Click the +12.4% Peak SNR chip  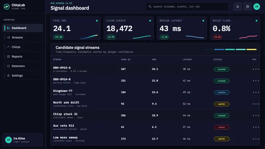[x=58, y=37]
